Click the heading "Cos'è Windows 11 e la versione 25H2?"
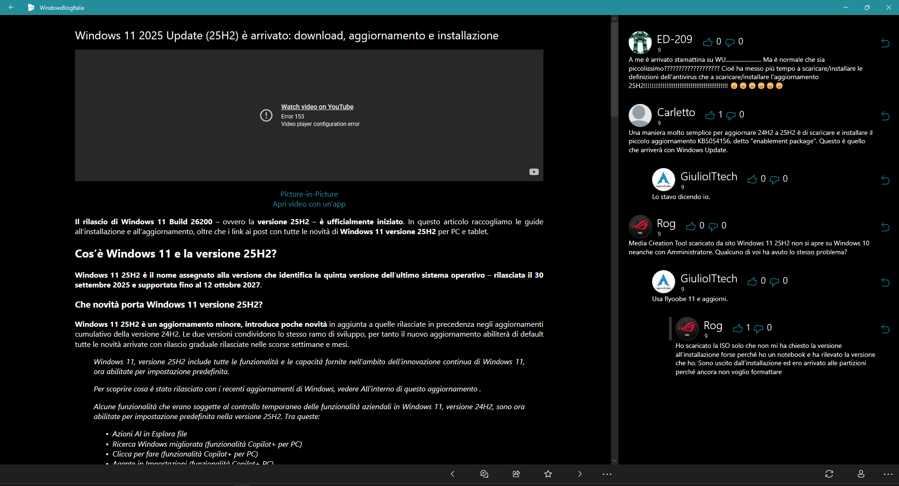The height and width of the screenshot is (486, 899). click(x=176, y=254)
